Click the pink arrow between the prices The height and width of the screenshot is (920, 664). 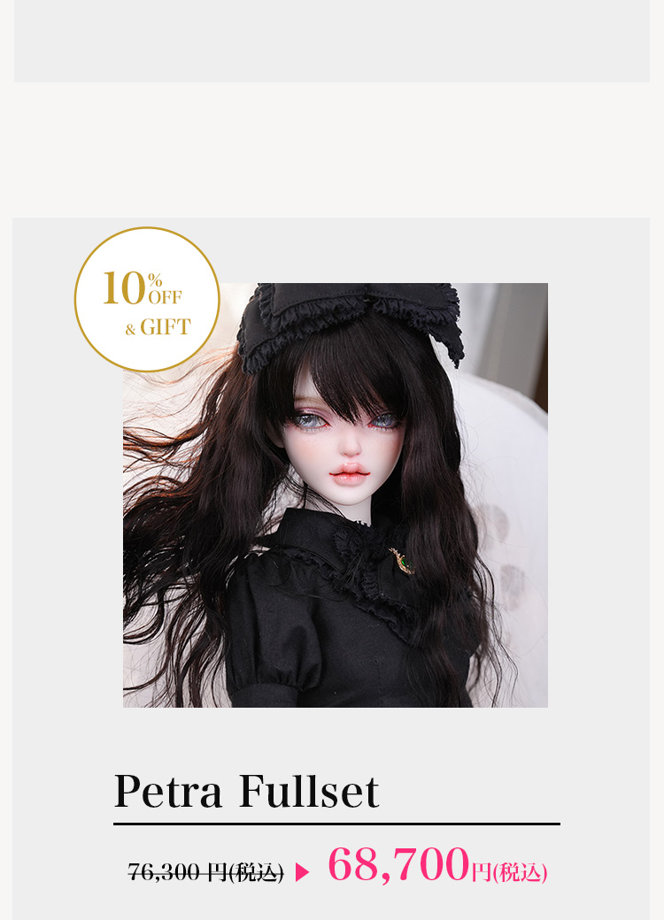pos(303,872)
